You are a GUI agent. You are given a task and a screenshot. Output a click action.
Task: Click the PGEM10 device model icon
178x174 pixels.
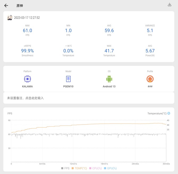[68, 79]
